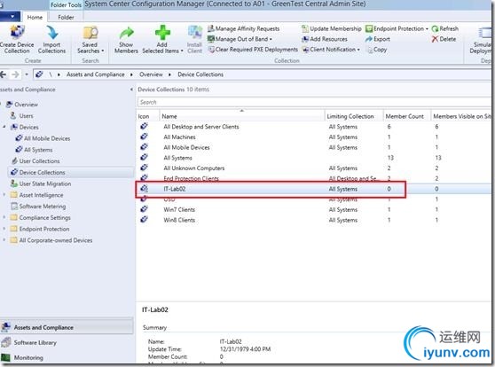Click the Create Device Collection icon
The width and height of the screenshot is (495, 367).
tap(18, 32)
